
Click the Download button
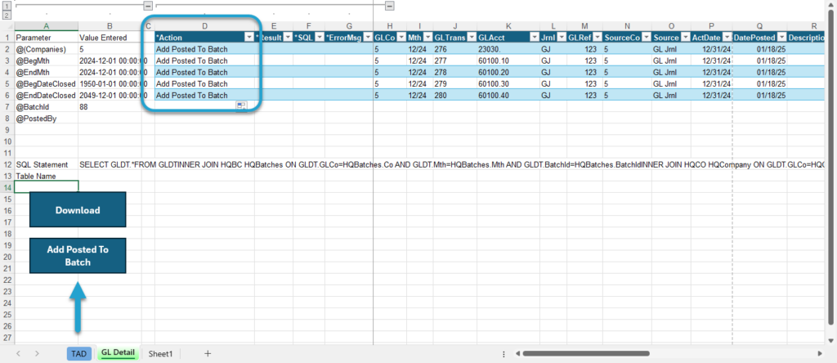78,210
